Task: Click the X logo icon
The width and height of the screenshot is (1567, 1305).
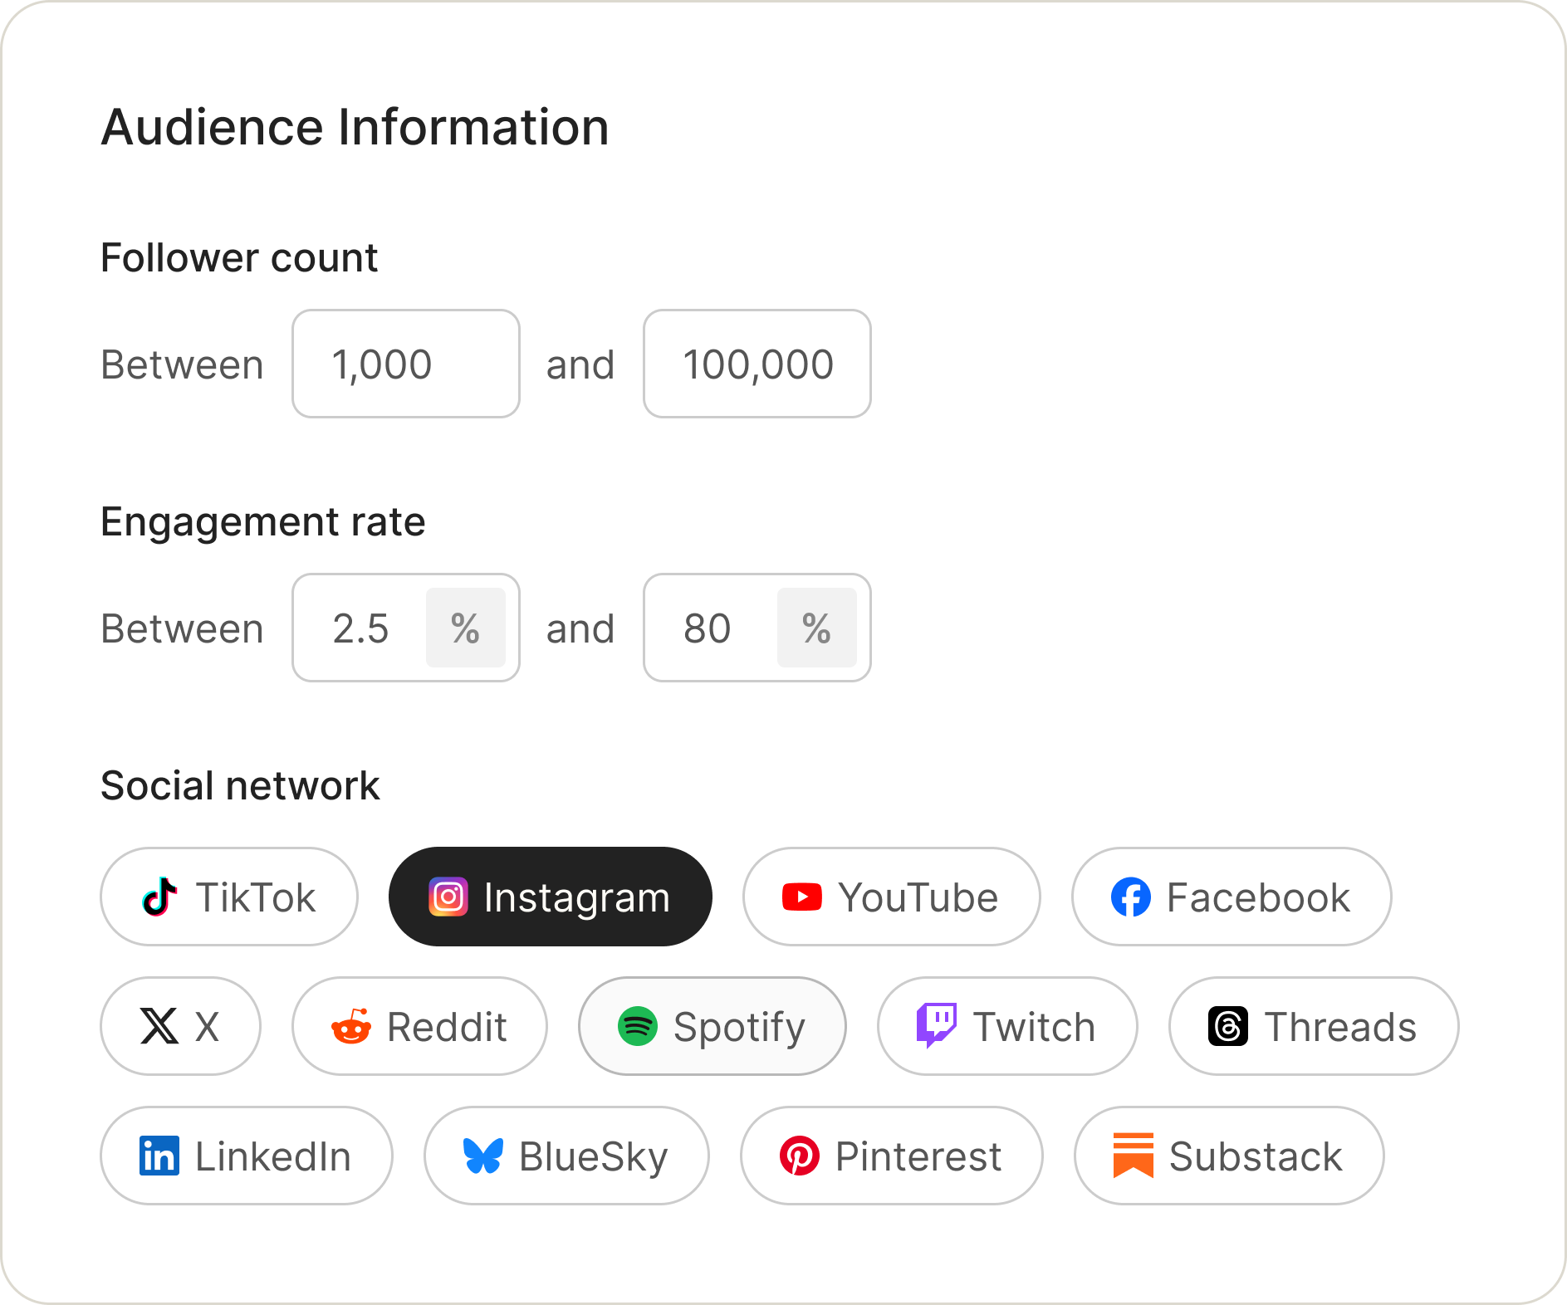Action: (x=159, y=1026)
